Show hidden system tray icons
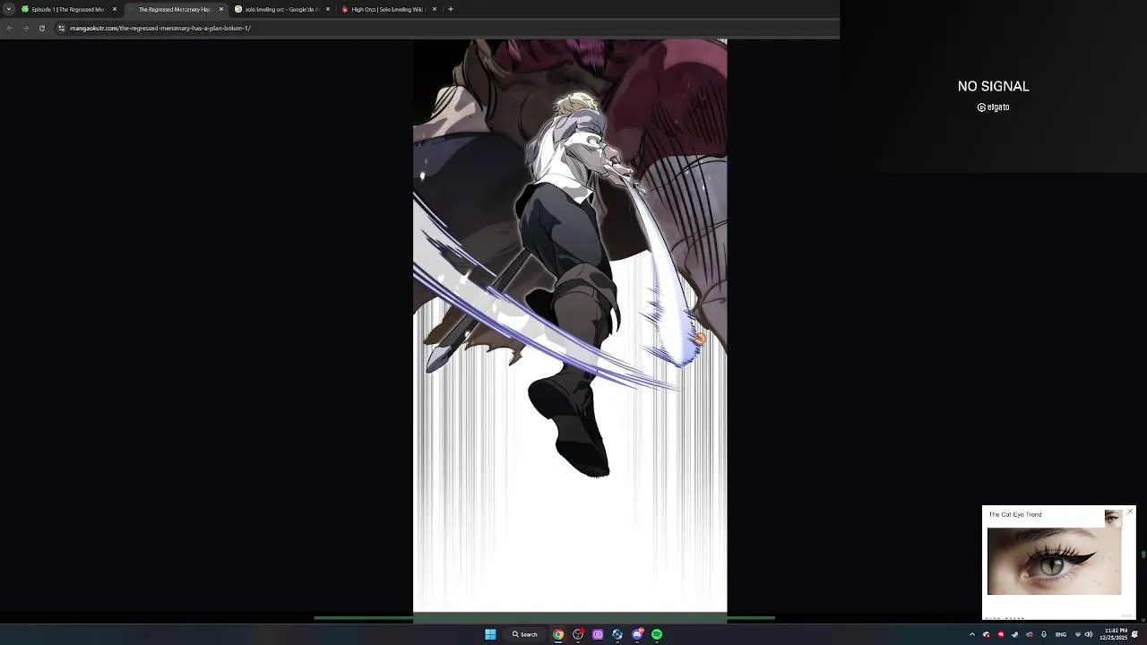Image resolution: width=1147 pixels, height=645 pixels. 972,634
